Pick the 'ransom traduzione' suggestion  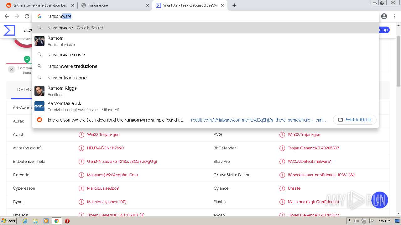tap(205, 78)
